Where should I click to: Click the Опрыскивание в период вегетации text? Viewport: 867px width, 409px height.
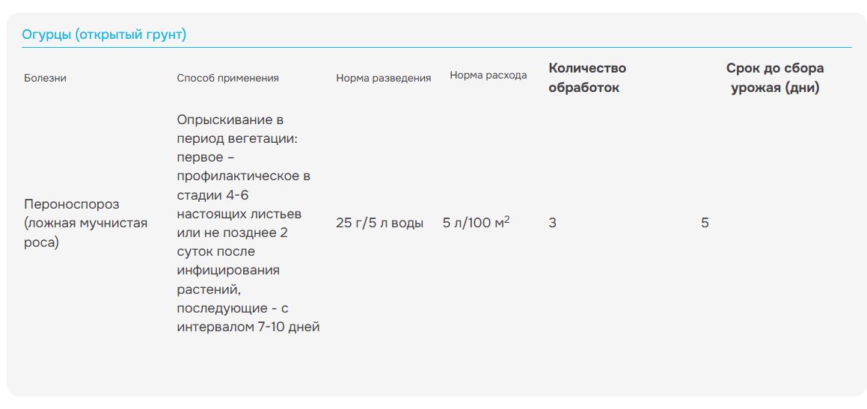[237, 129]
